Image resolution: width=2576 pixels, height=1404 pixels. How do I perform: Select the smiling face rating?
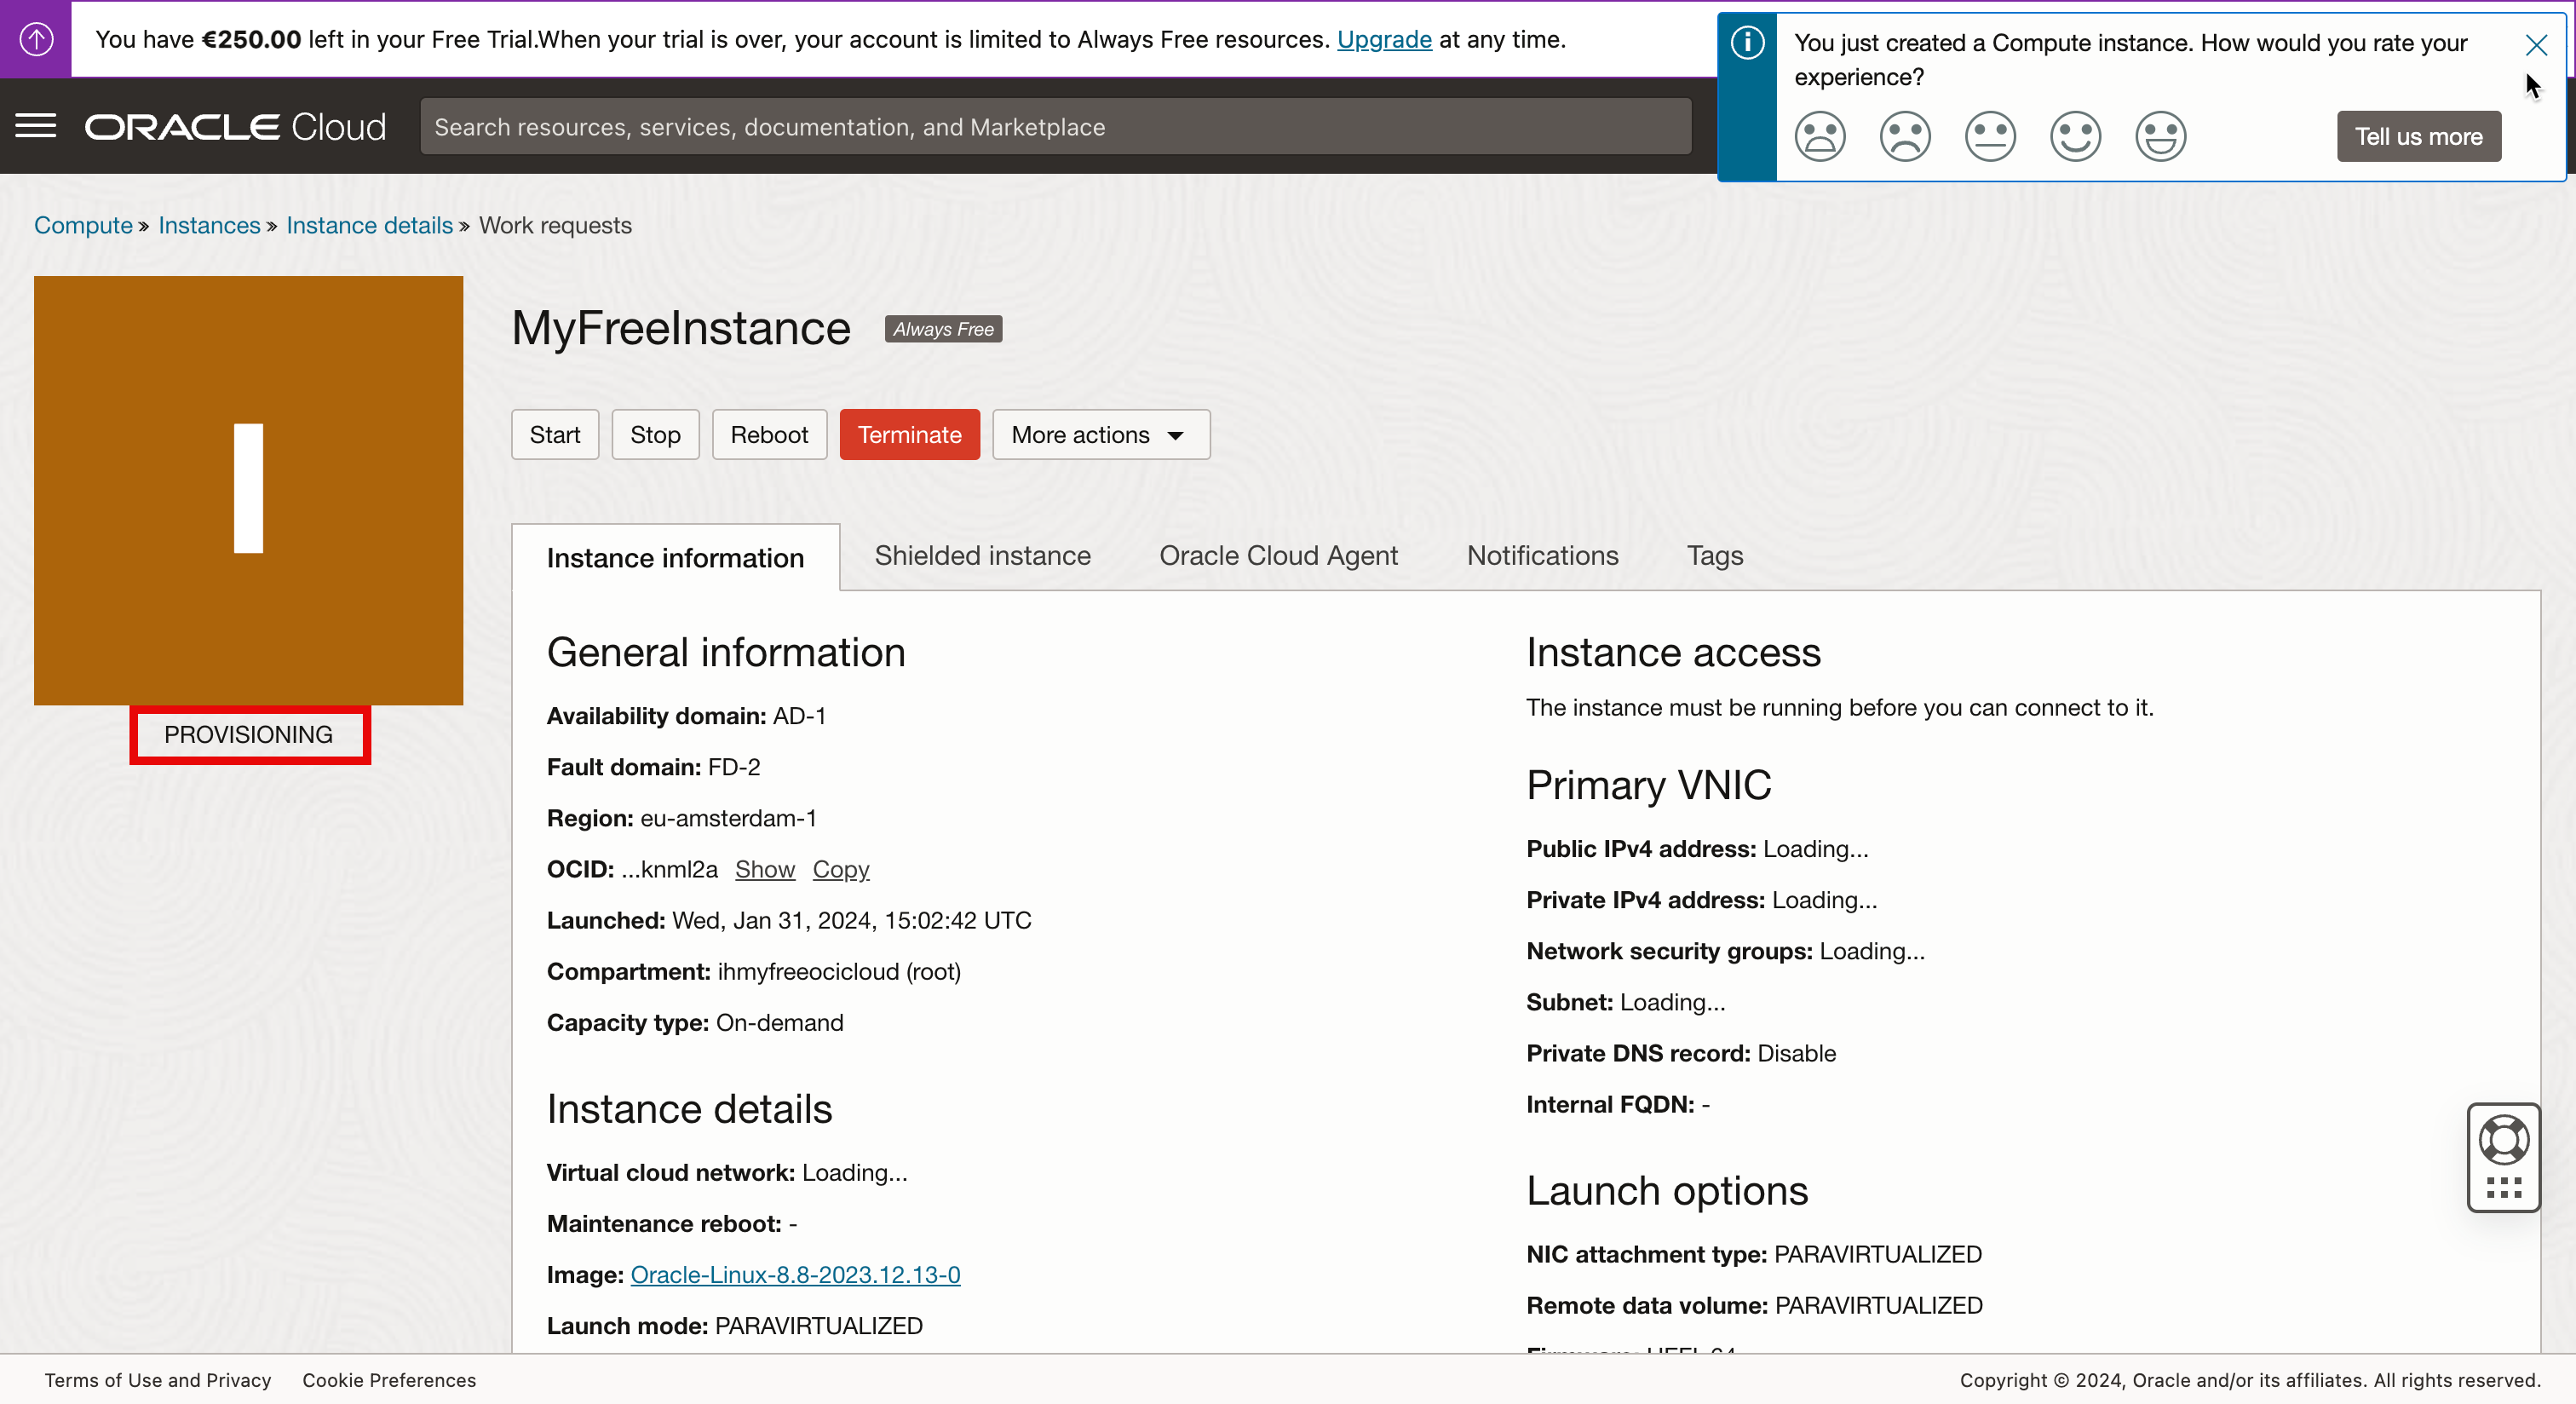click(x=2075, y=136)
